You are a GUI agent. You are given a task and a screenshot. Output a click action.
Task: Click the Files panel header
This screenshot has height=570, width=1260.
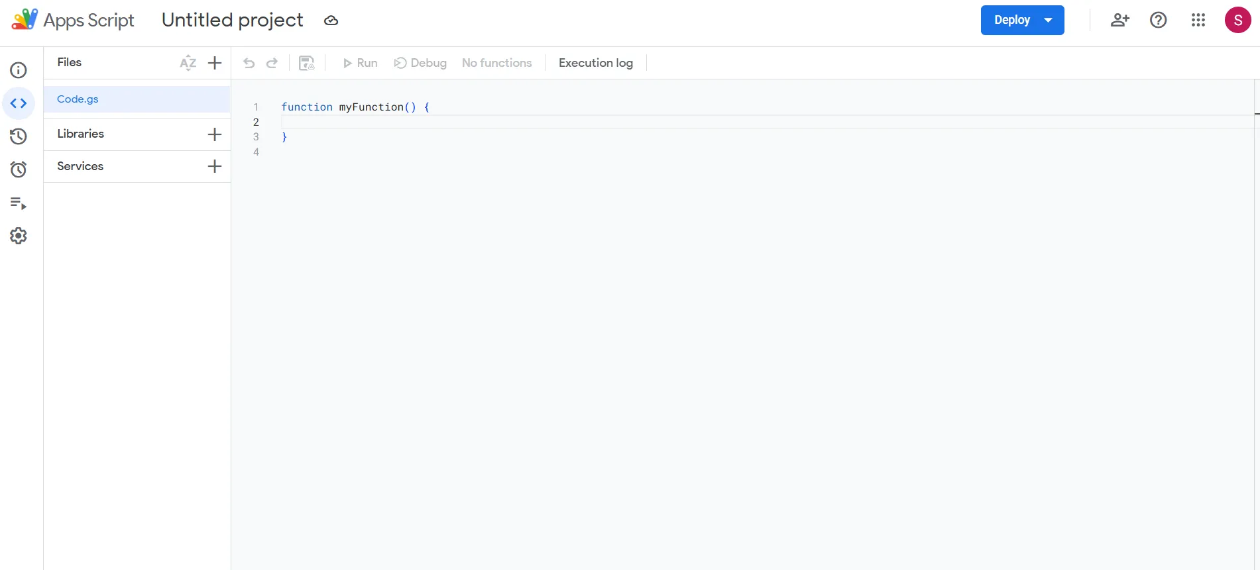coord(70,62)
